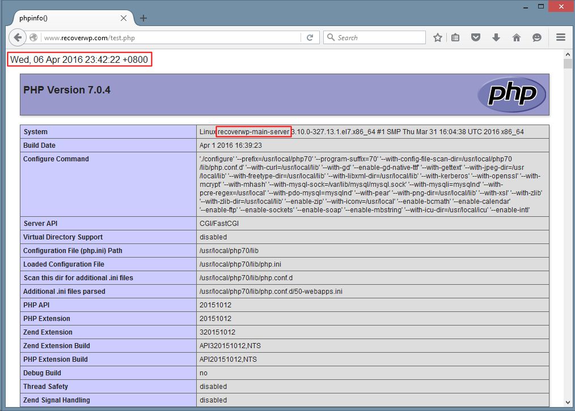Click the magnifier icon in search box

[x=331, y=37]
